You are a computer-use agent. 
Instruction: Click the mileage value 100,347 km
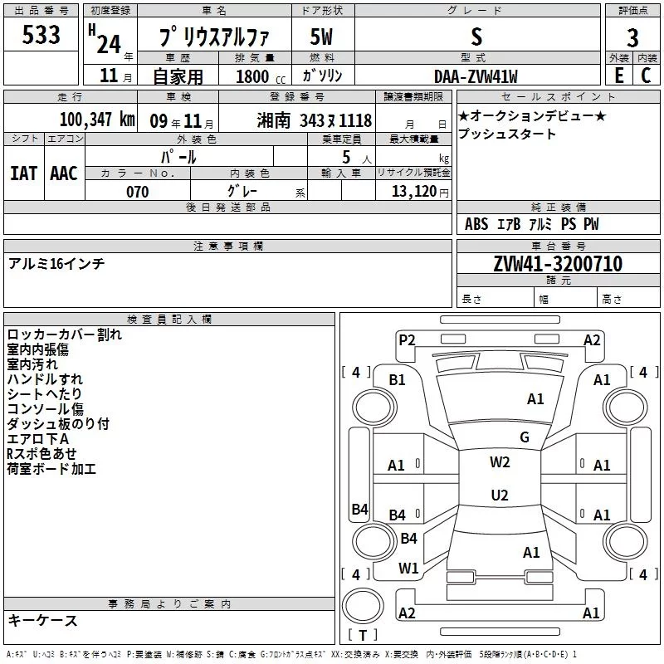click(x=97, y=120)
